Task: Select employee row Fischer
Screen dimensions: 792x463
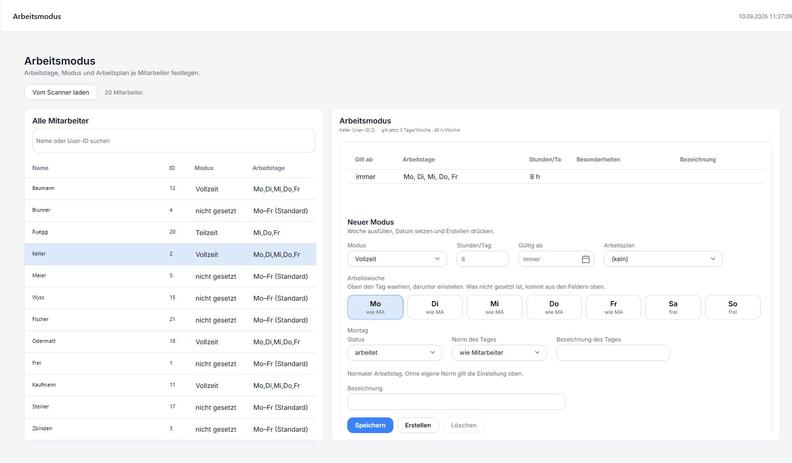Action: click(171, 320)
